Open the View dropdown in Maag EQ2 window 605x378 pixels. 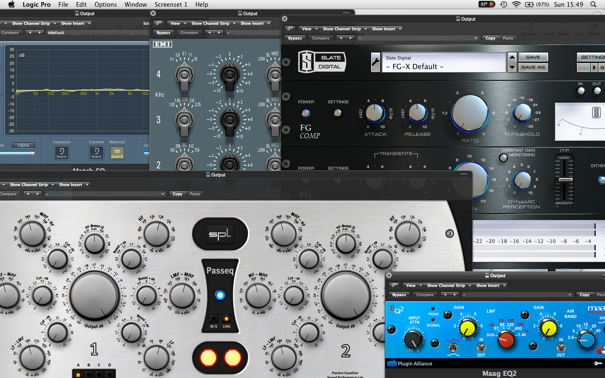tap(413, 285)
